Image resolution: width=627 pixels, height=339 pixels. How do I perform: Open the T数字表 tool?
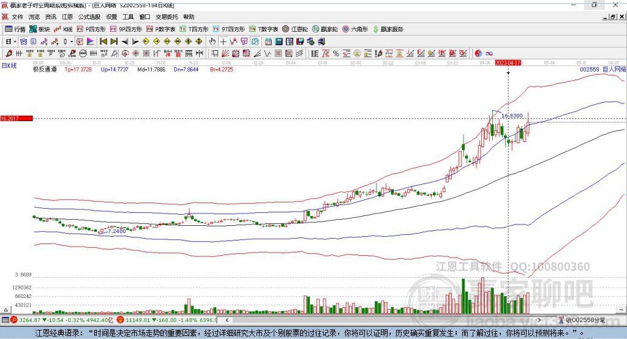(x=263, y=29)
